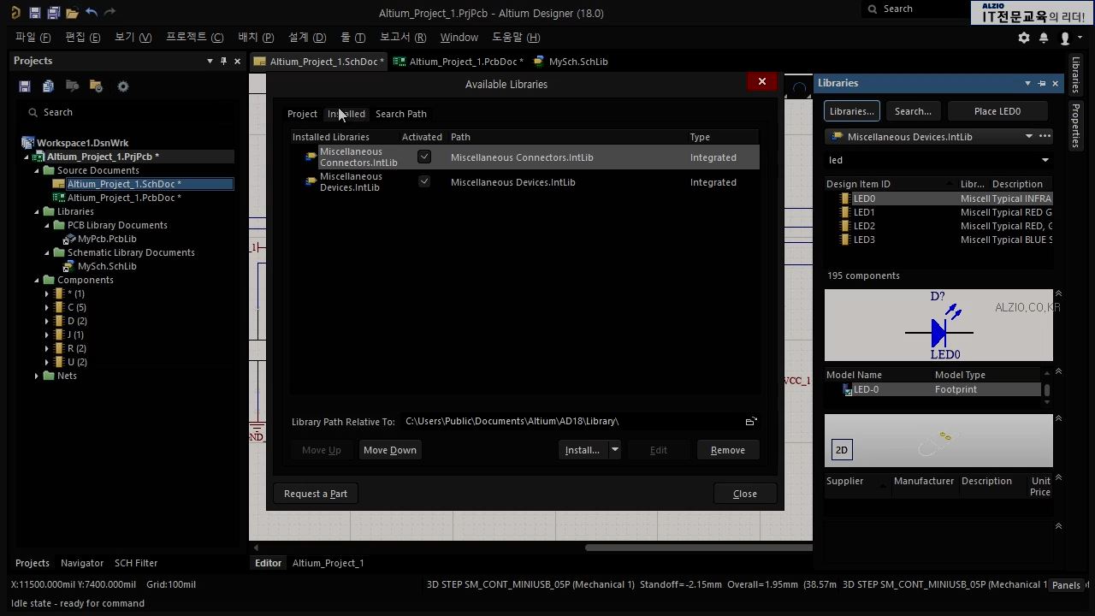Image resolution: width=1095 pixels, height=616 pixels.
Task: Click the horizontal scrollbar under the schematic
Action: [699, 548]
